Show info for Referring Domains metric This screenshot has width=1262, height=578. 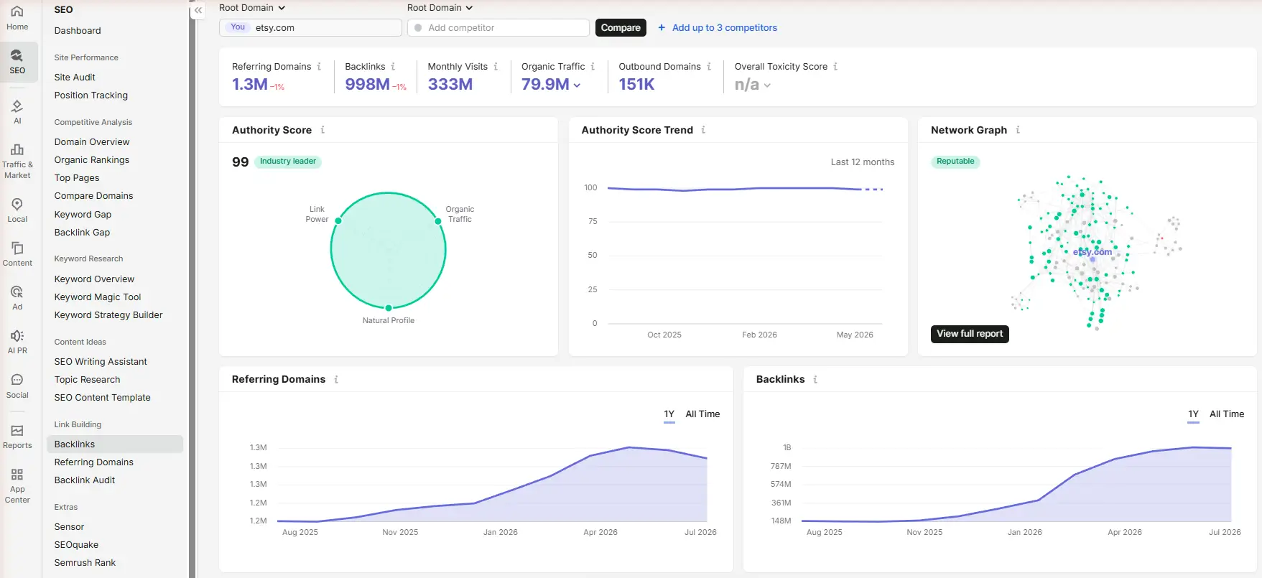[x=319, y=66]
